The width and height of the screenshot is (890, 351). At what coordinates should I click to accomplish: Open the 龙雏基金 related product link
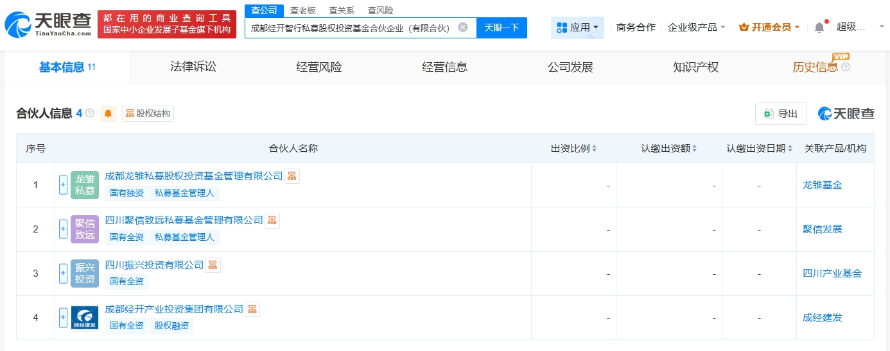point(822,185)
